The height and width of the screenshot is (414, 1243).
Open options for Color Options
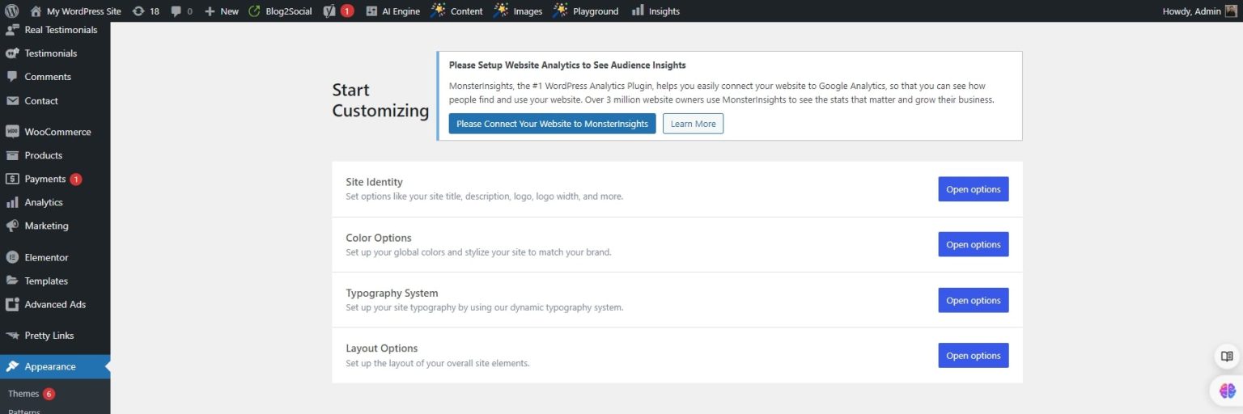point(973,244)
